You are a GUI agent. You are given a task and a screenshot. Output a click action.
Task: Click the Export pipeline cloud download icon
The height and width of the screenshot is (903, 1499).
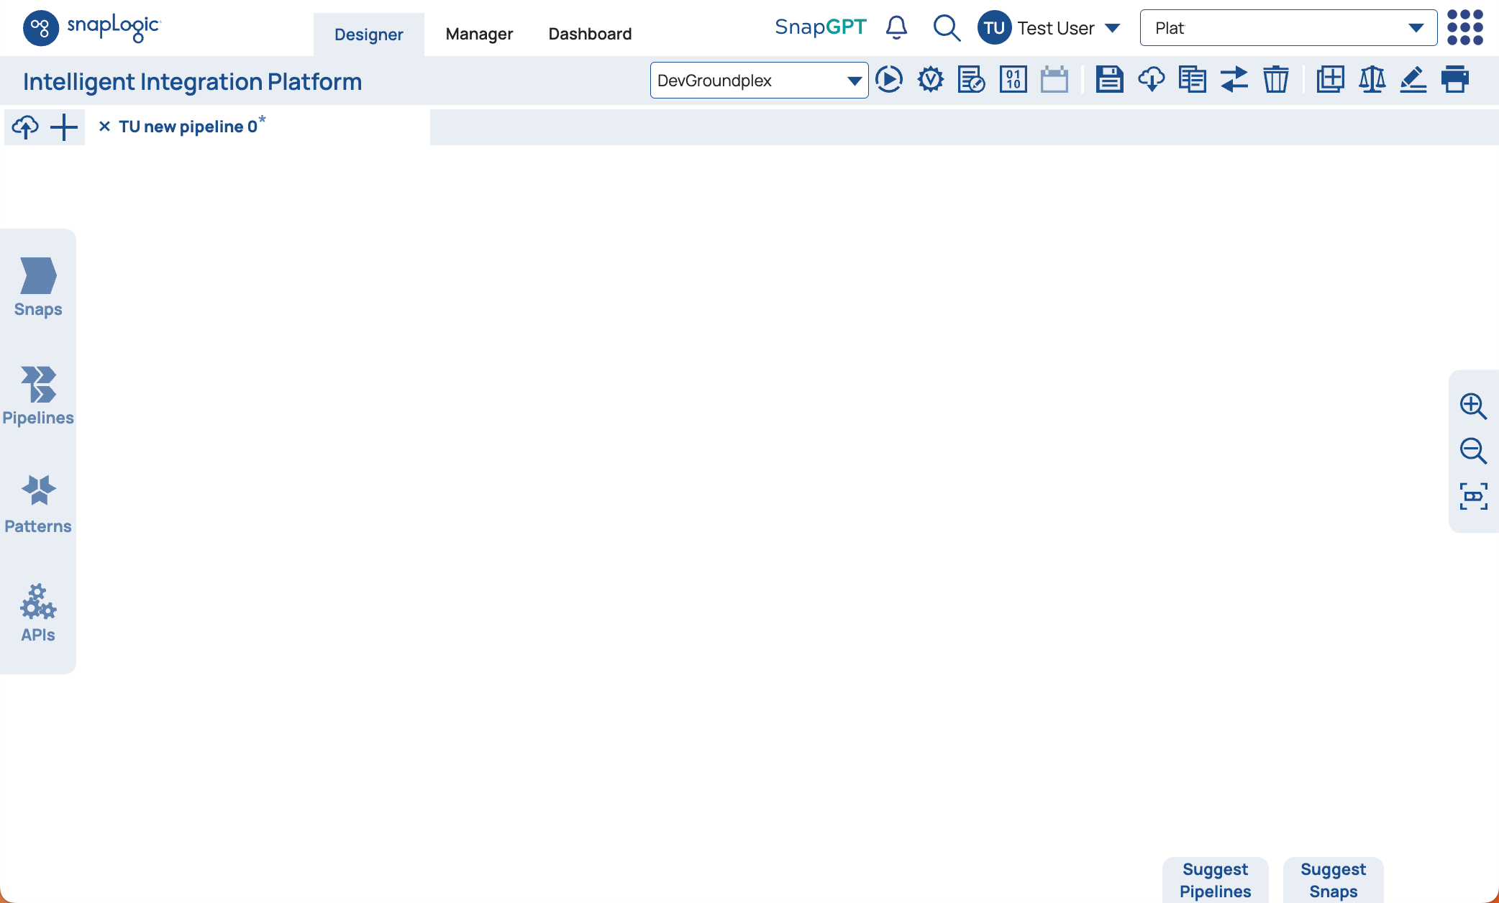[1151, 80]
